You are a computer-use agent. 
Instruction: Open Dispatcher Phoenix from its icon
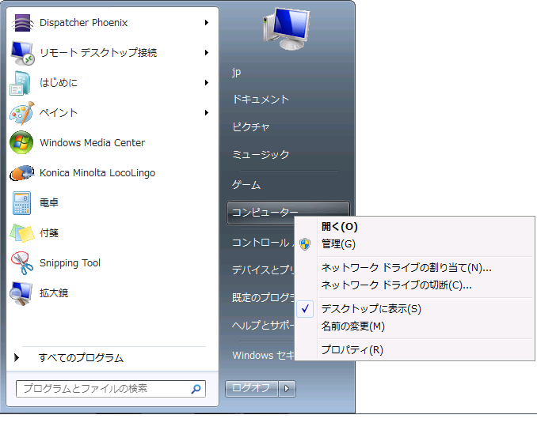click(x=22, y=23)
